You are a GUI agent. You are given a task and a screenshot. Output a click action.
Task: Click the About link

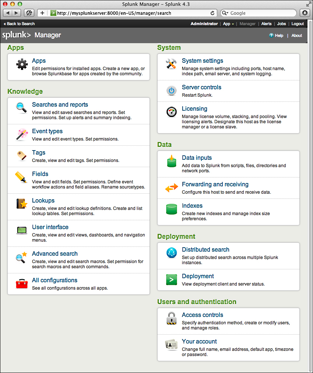[297, 35]
